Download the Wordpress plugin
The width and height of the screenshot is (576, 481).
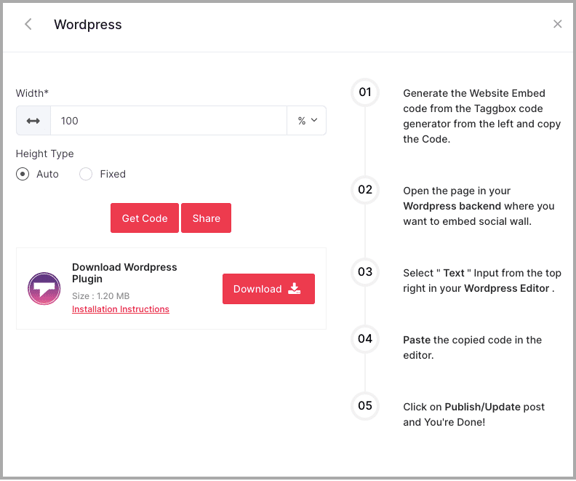coord(268,289)
